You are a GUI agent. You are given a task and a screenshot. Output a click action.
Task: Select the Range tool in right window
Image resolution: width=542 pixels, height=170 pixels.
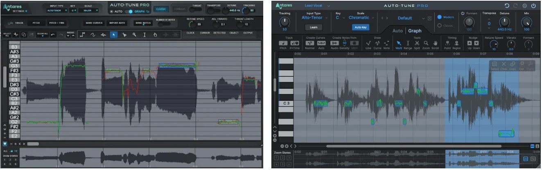(408, 43)
